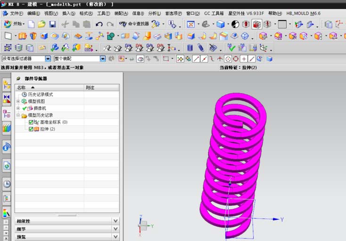Open the 整个装配 scope dropdown

coord(103,59)
